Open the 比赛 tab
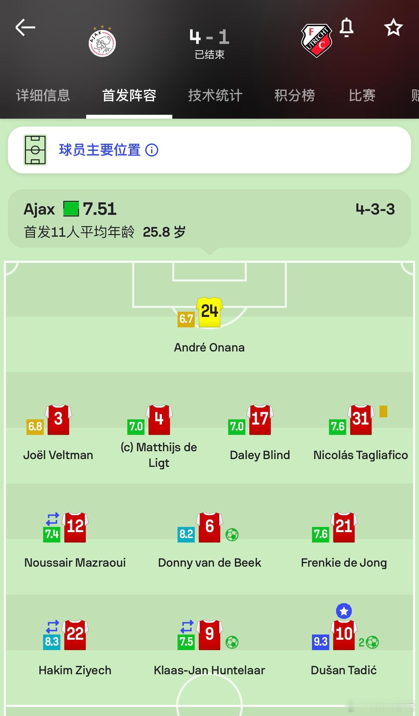The width and height of the screenshot is (419, 716). tap(362, 96)
